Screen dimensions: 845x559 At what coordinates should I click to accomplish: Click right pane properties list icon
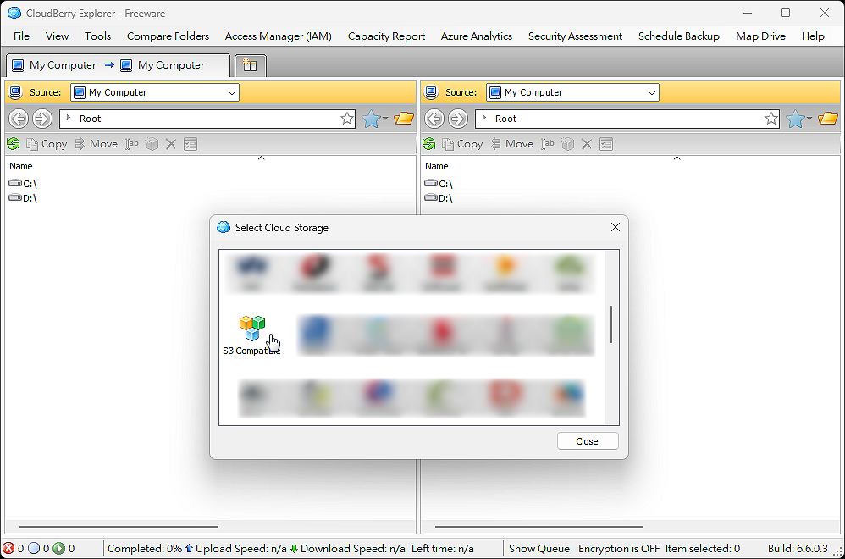point(606,144)
